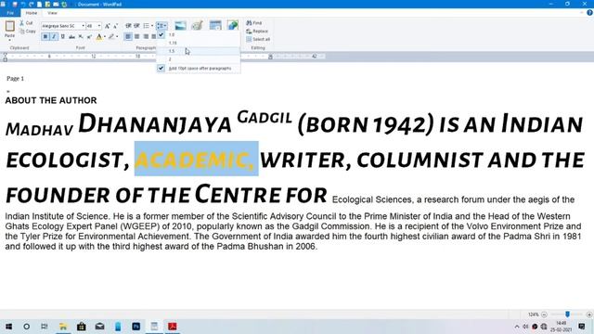594x334 pixels.
Task: Create a new document from quick access toolbar
Action: [x=39, y=4]
